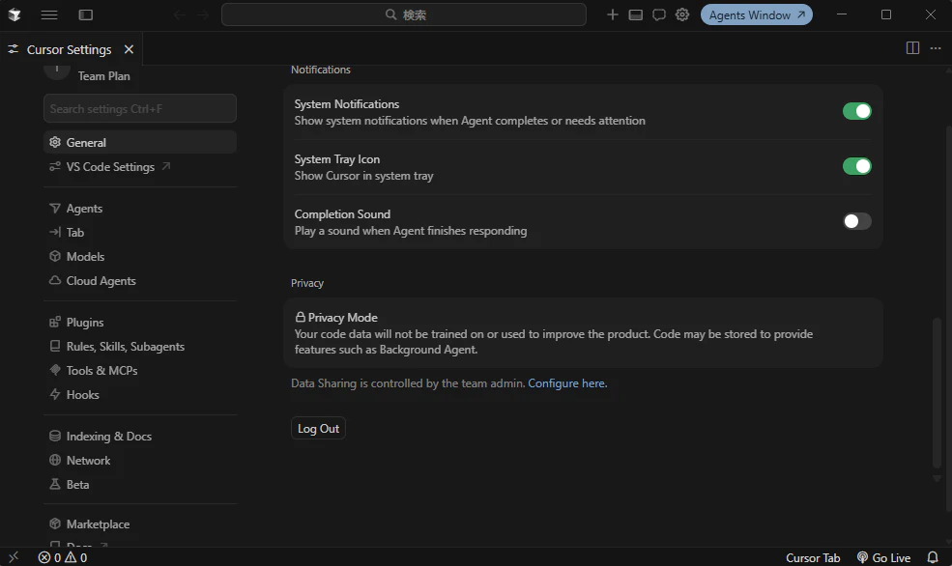952x566 pixels.
Task: Click the Marketplace cube icon
Action: tap(55, 524)
